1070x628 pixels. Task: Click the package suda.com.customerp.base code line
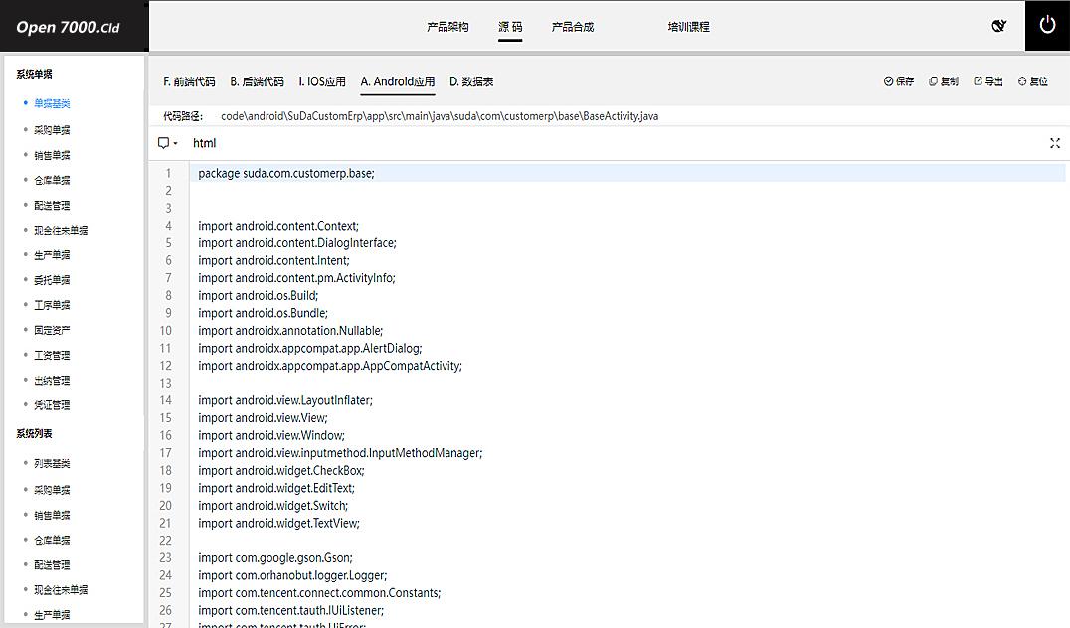click(x=286, y=173)
